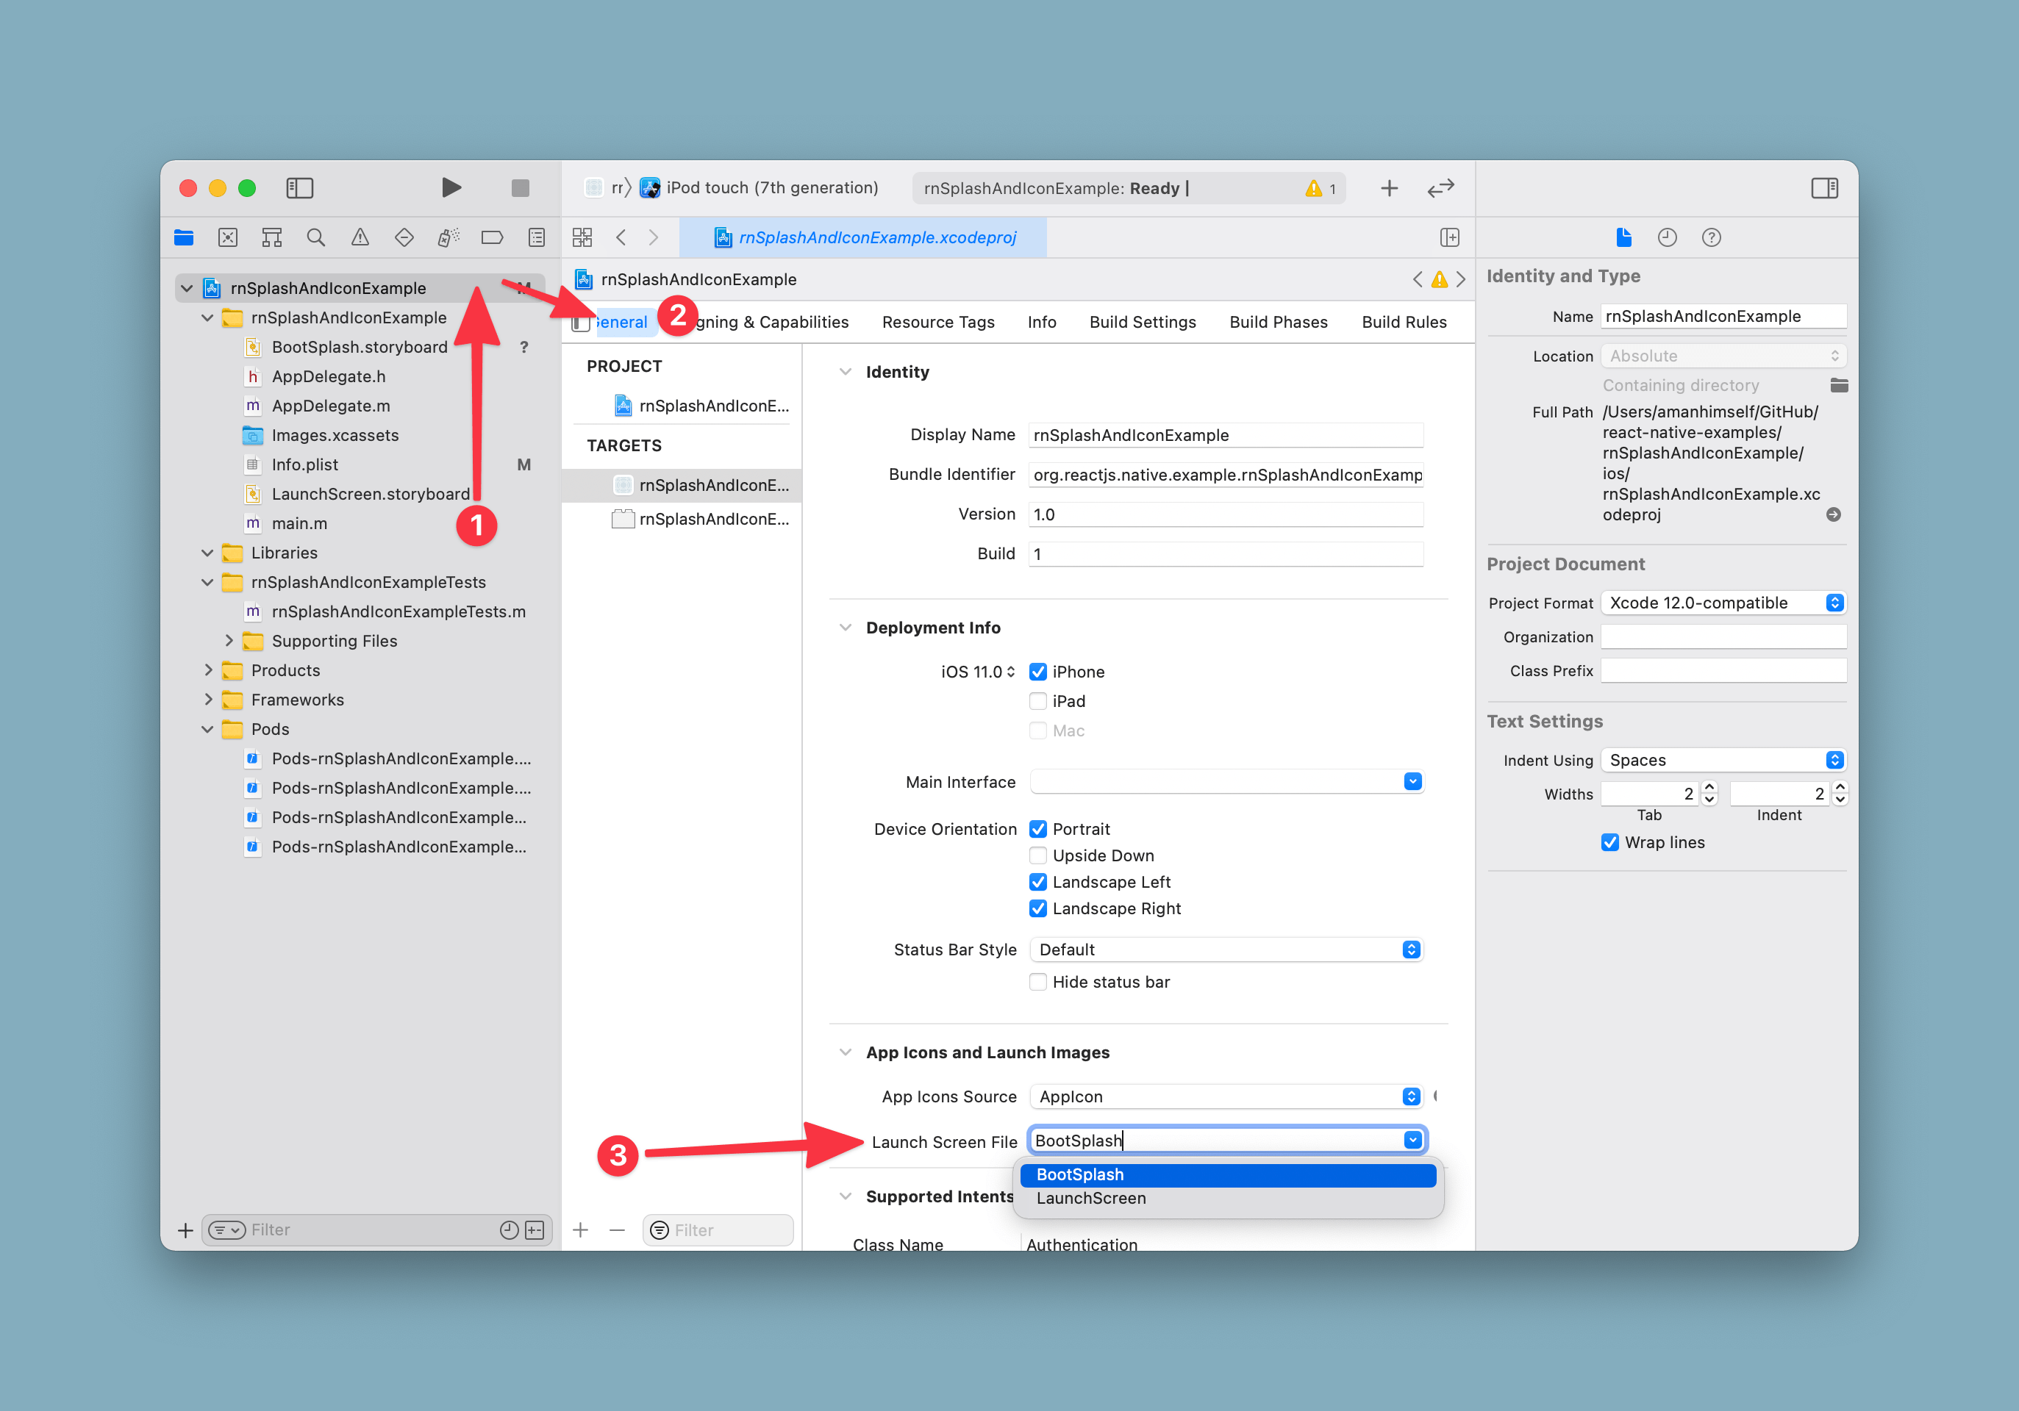Open the Indent Using dropdown

(1723, 761)
